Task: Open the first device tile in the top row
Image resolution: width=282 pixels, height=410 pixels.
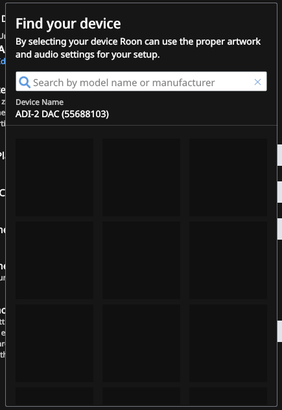Action: [x=54, y=177]
